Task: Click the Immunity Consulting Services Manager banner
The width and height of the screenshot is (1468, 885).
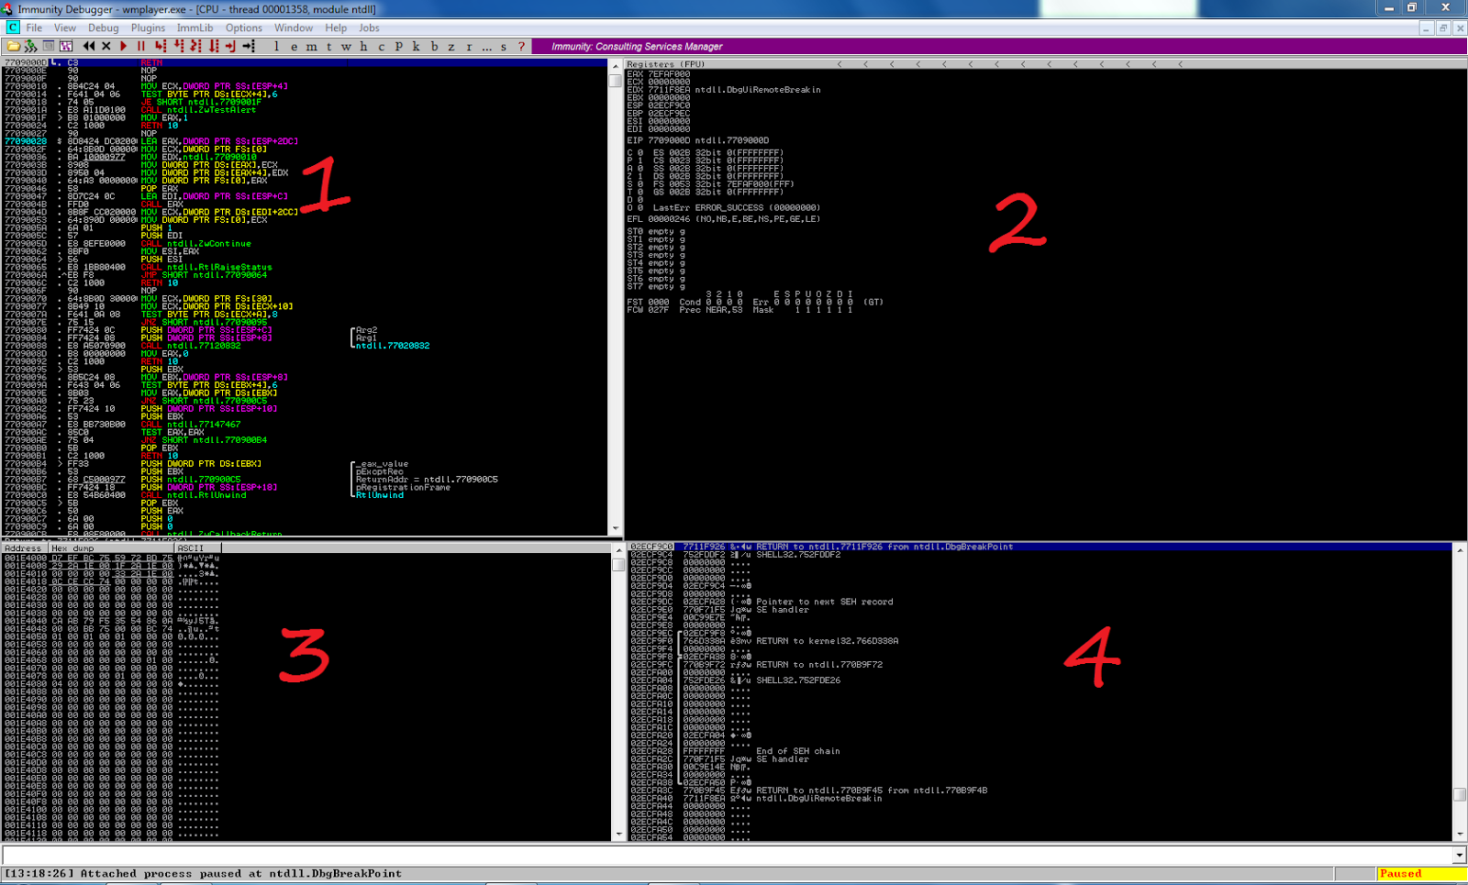Action: pyautogui.click(x=633, y=45)
